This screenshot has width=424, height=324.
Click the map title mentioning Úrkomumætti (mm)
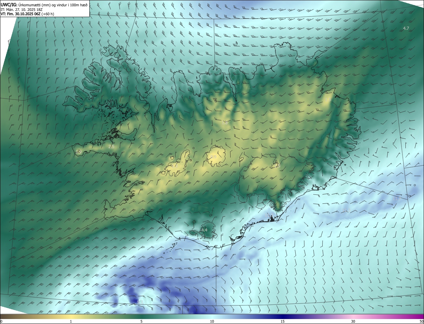[44, 4]
